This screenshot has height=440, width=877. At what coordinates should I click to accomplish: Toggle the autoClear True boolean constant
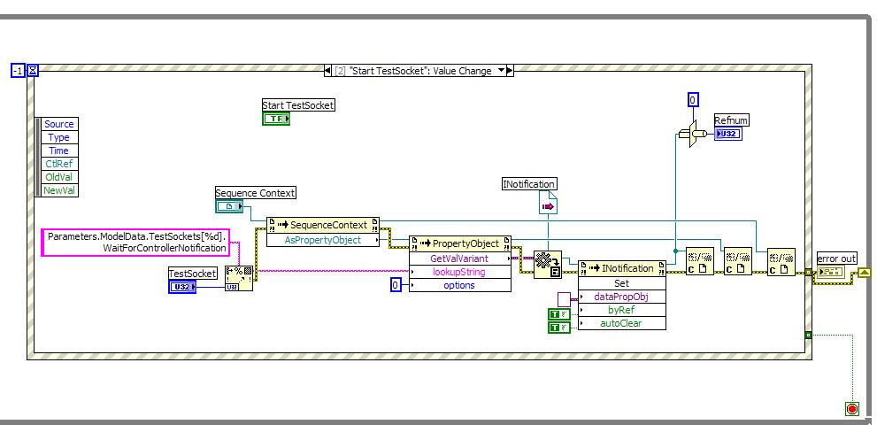(559, 327)
